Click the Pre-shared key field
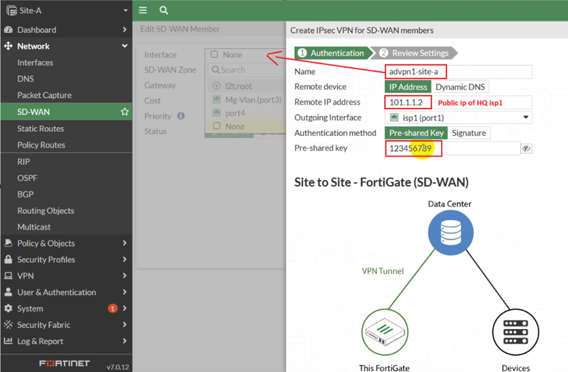 (453, 148)
